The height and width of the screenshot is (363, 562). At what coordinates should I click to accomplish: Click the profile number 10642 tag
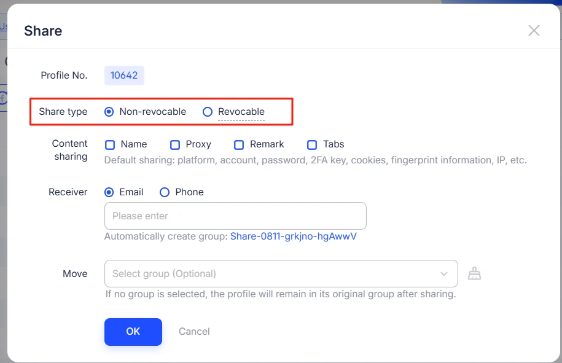click(124, 76)
